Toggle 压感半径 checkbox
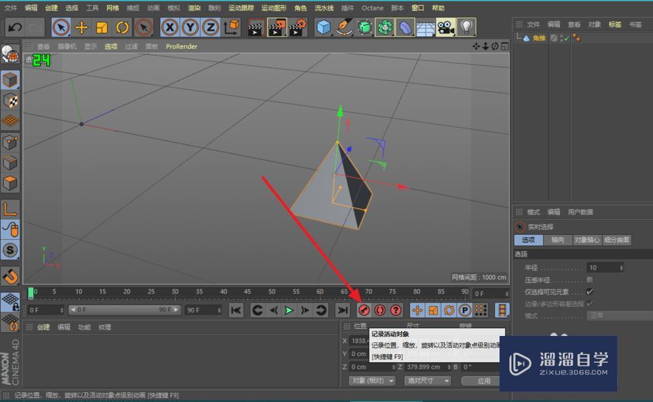 590,279
